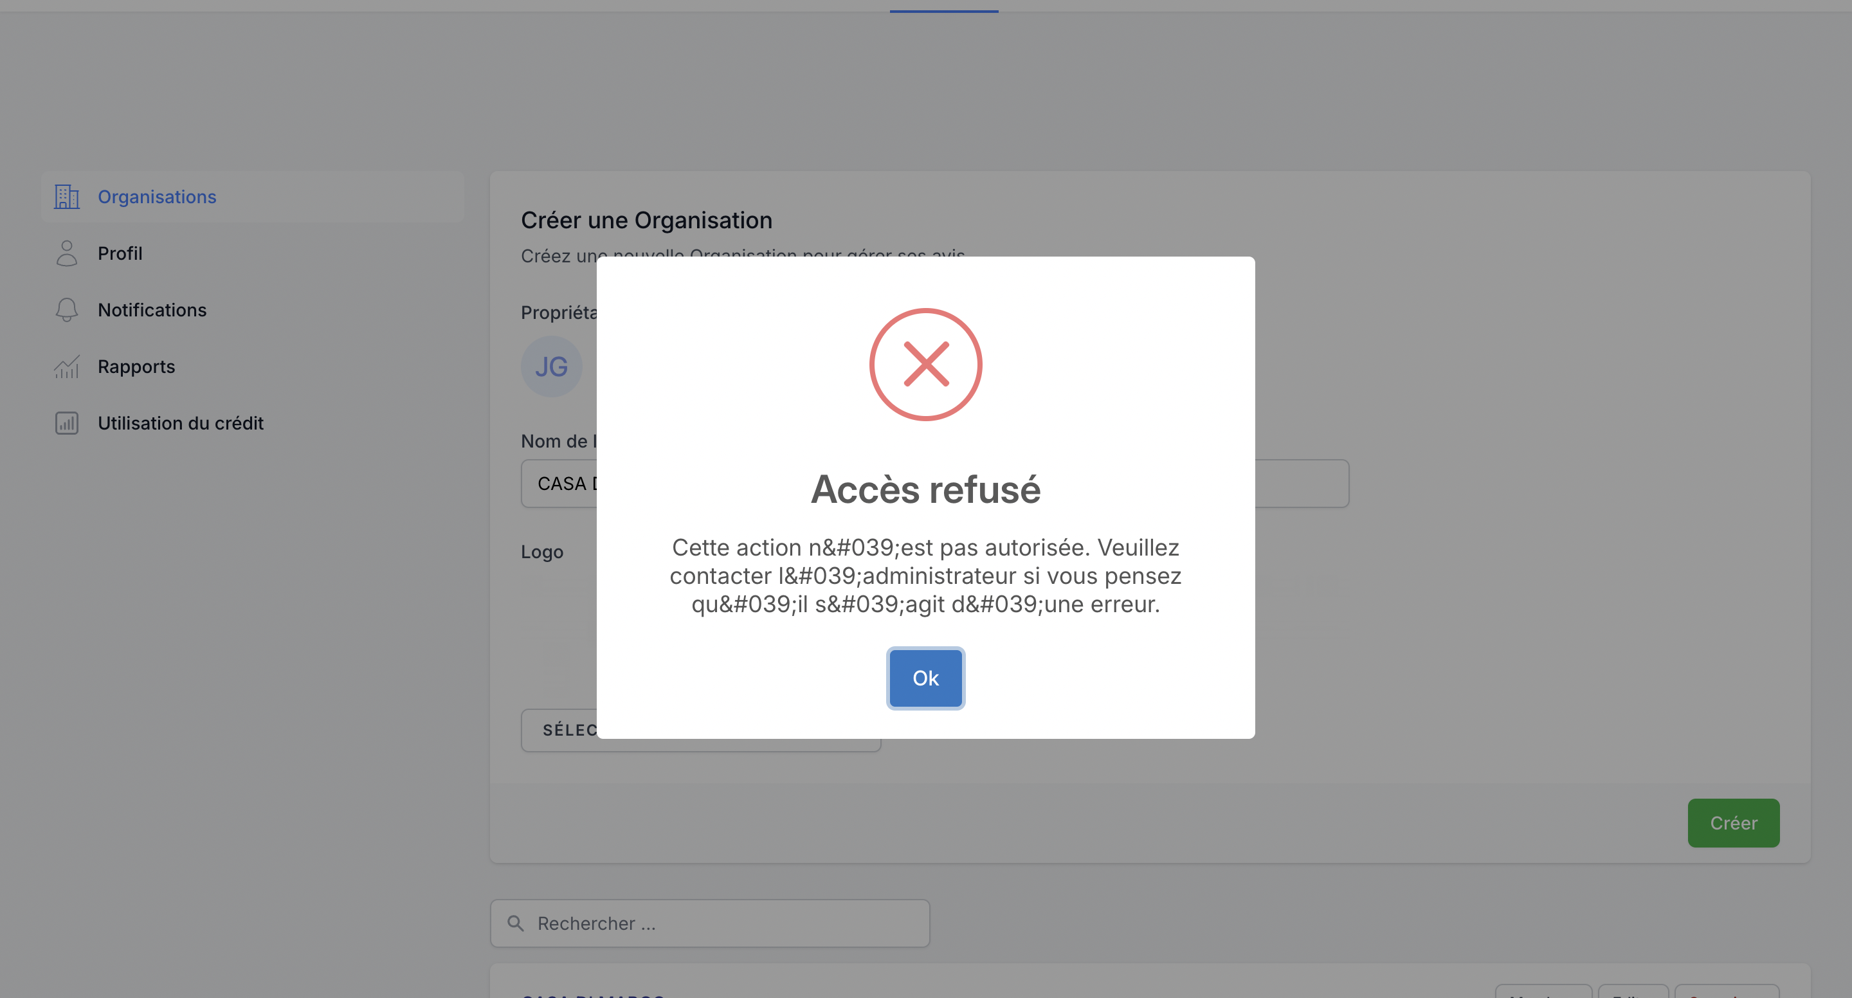
Task: Click the JG owner avatar
Action: (x=552, y=367)
